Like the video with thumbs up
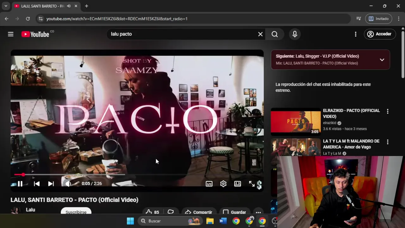This screenshot has width=405, height=228. pyautogui.click(x=152, y=212)
